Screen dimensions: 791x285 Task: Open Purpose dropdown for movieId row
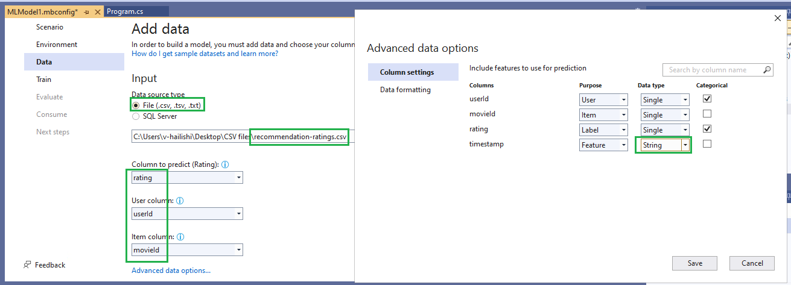[603, 114]
